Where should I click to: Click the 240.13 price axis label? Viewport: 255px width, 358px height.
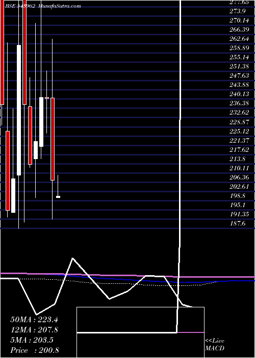239,94
